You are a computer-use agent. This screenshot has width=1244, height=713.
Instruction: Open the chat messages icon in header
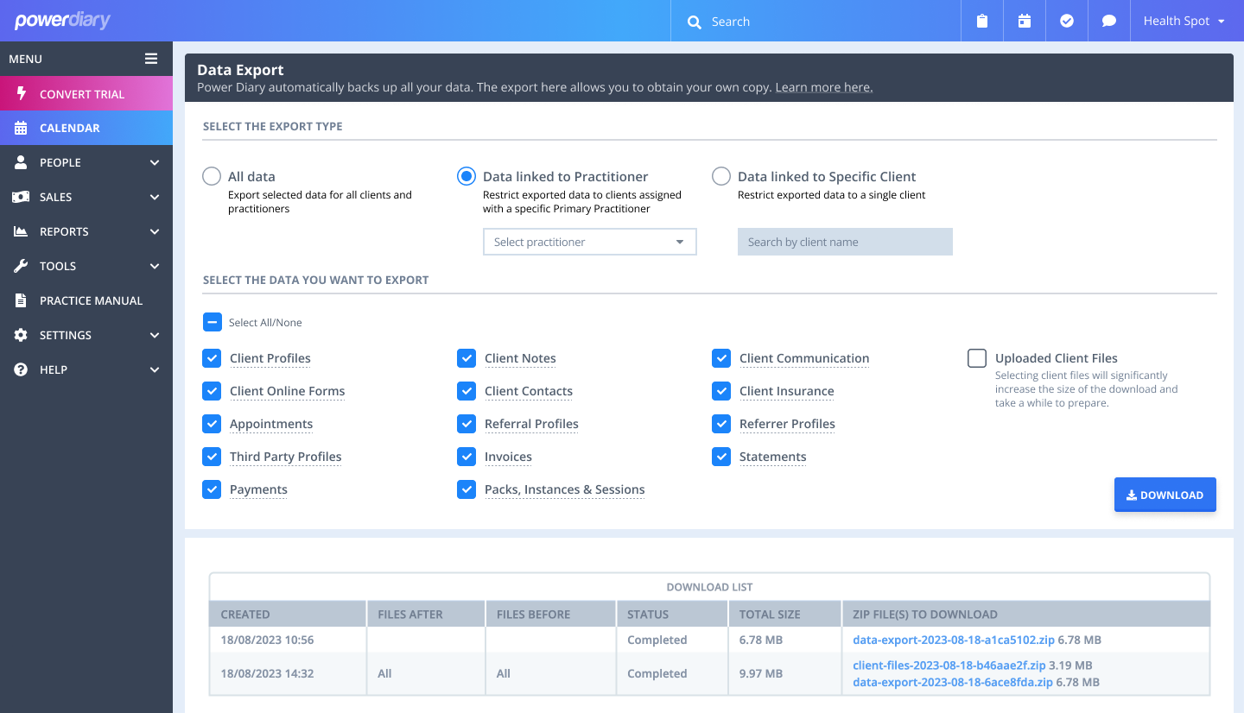1109,22
